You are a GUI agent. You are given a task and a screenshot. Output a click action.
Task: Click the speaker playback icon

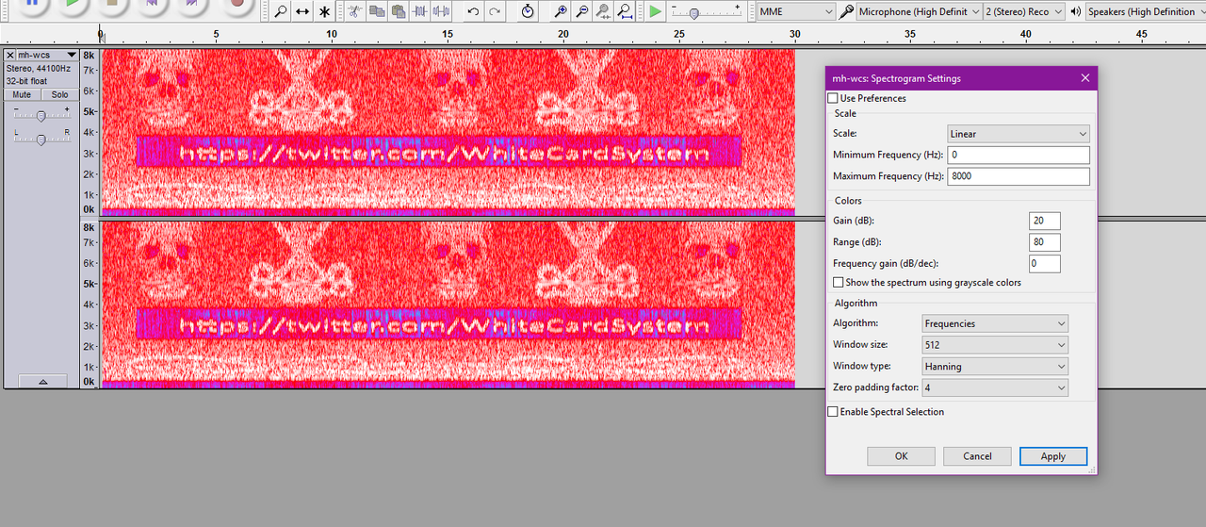[x=1075, y=11]
